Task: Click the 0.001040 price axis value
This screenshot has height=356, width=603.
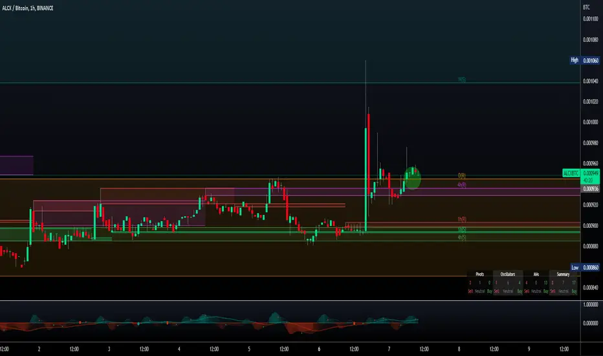Action: tap(590, 81)
